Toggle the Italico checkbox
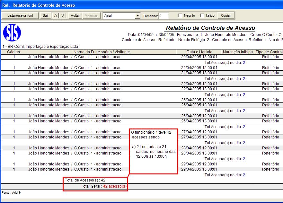The image size is (283, 203). tap(202, 15)
